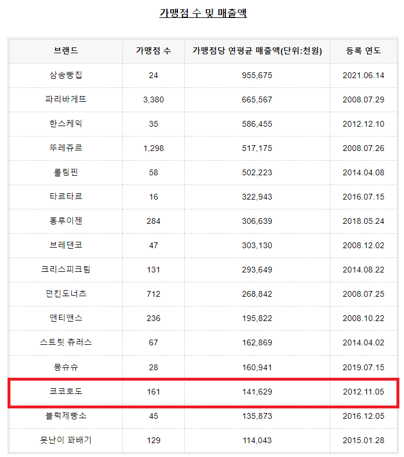Select the sales value 135,873
This screenshot has width=404, height=457.
coord(257,416)
